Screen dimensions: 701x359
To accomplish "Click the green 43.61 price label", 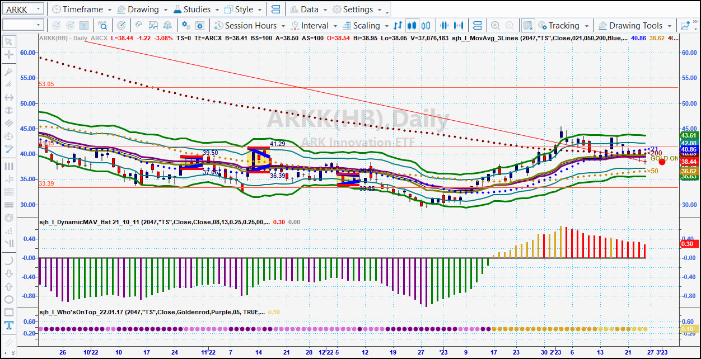I will (x=689, y=135).
